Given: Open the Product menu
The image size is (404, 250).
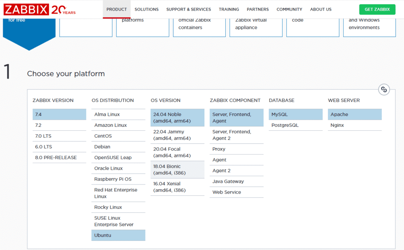Looking at the screenshot, I should coord(116,9).
